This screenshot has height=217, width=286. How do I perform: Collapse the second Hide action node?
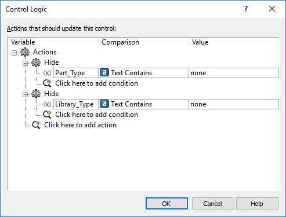25,94
